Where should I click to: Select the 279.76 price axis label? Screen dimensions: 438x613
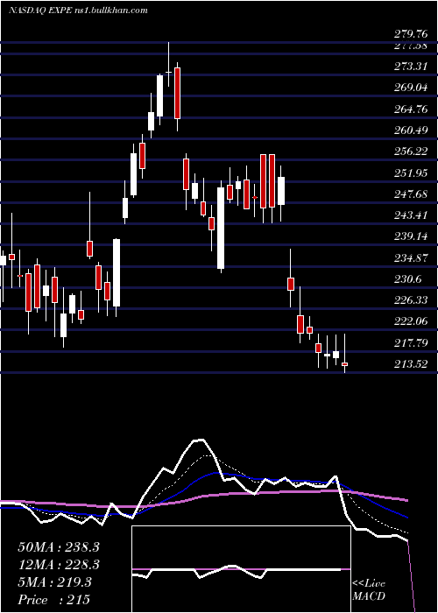[x=410, y=33]
